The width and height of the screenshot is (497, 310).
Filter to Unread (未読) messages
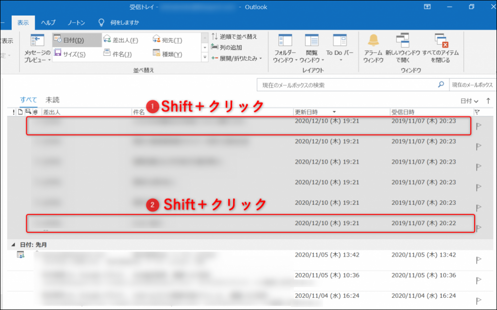(x=52, y=100)
